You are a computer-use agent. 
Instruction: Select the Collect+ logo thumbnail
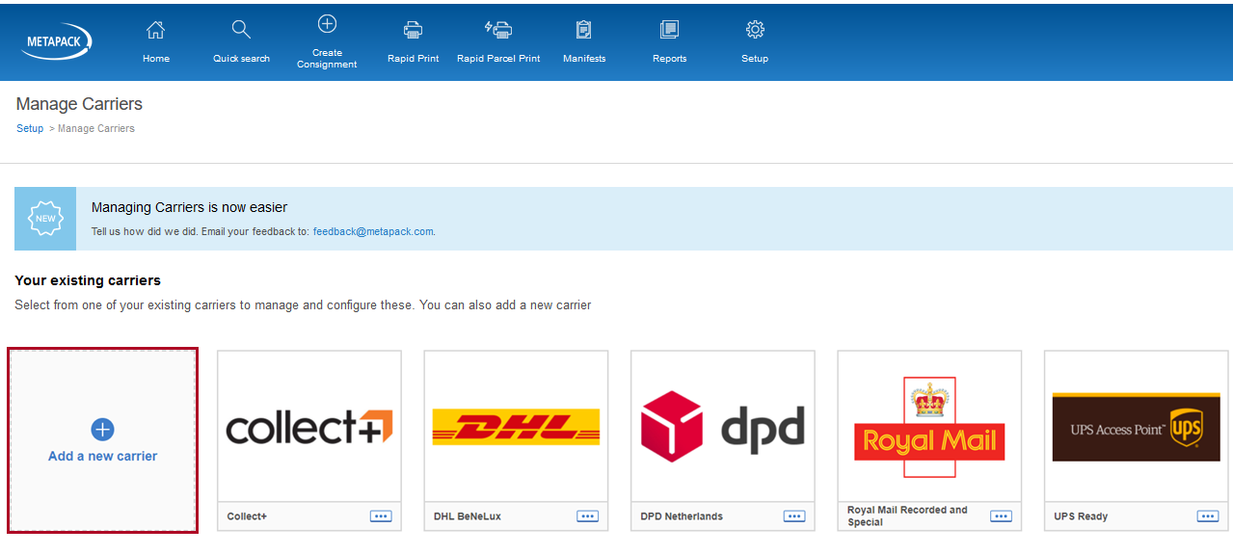[309, 427]
